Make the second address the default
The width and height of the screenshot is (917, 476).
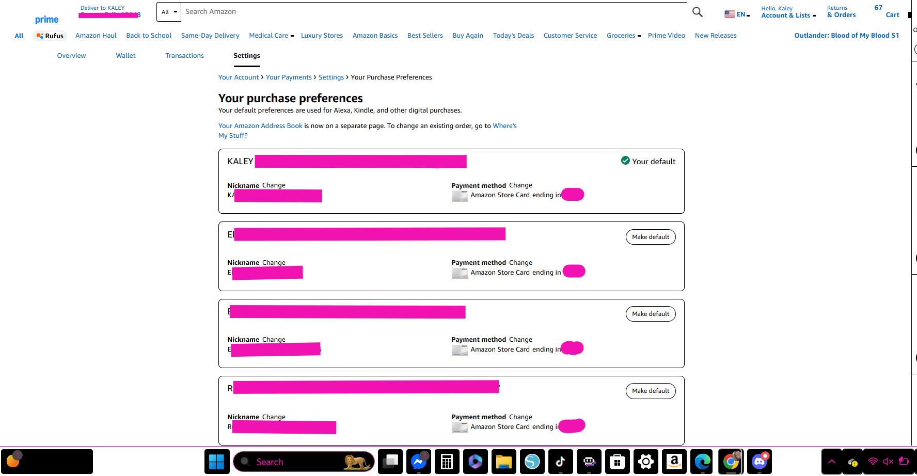click(x=650, y=237)
